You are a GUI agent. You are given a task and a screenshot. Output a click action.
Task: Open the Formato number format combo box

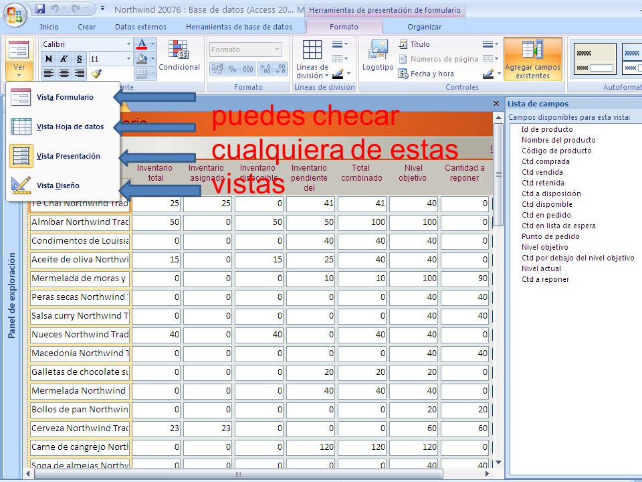pos(245,50)
